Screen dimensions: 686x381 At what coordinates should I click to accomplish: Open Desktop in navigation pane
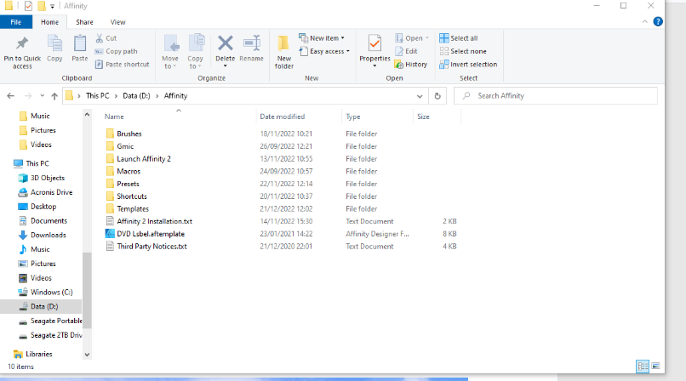tap(43, 206)
